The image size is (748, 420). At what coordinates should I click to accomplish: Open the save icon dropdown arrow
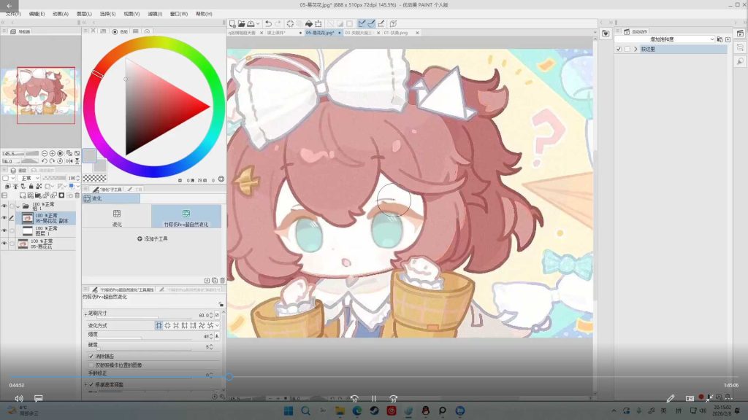(x=258, y=23)
